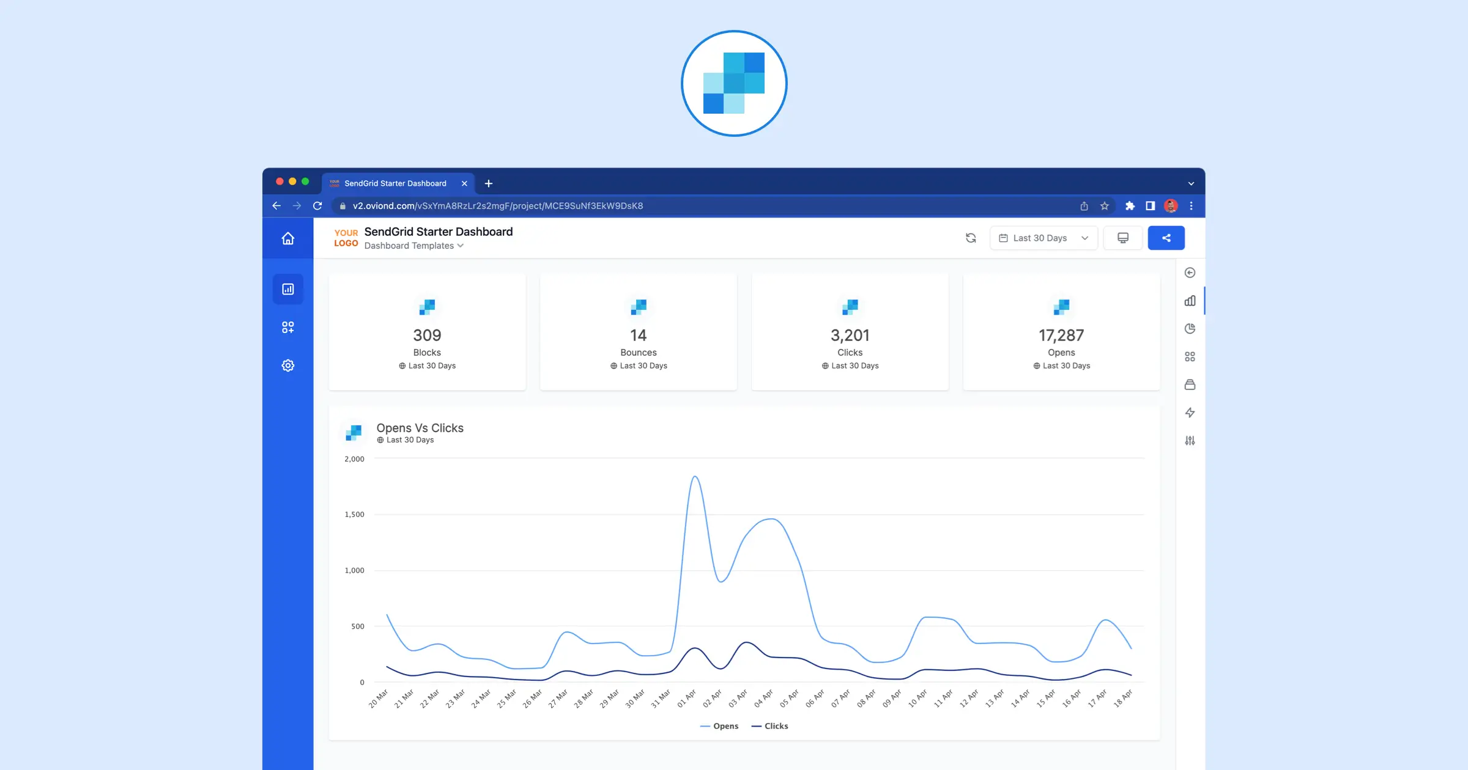Image resolution: width=1468 pixels, height=770 pixels.
Task: Collapse right panel with back arrow icon
Action: coord(1190,273)
